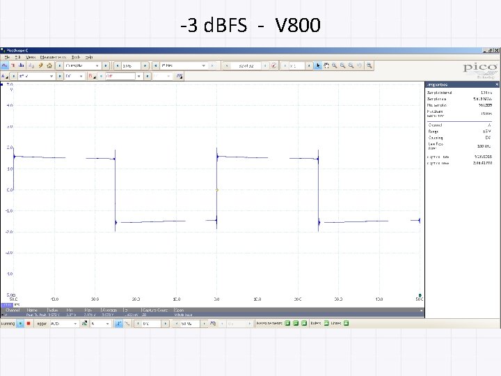Open trigger source channel A dropdown
The image size is (501, 376).
[x=100, y=324]
